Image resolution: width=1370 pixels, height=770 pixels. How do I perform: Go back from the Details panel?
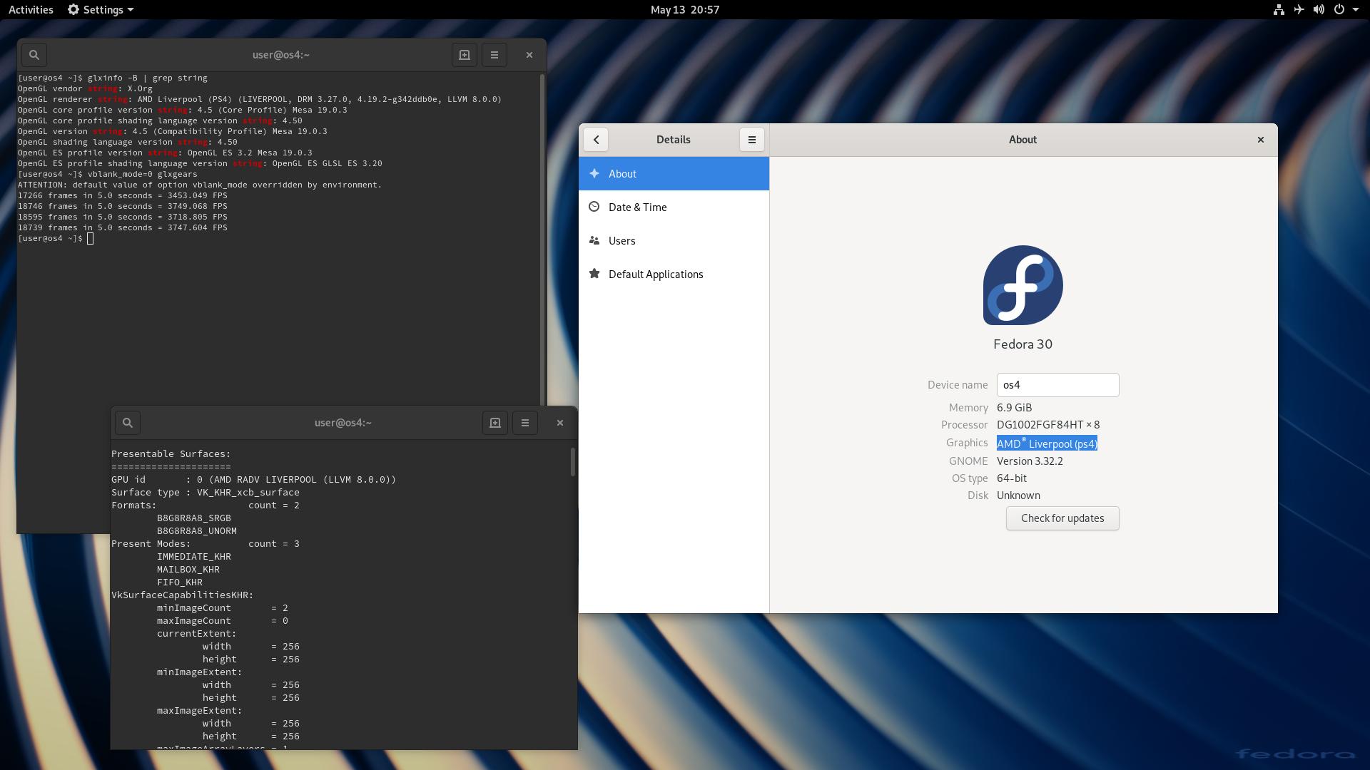pyautogui.click(x=596, y=140)
